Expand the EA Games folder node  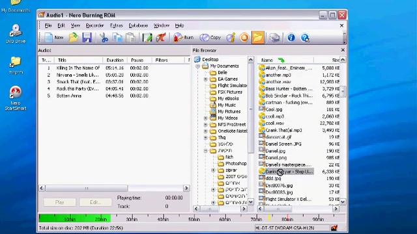[206, 79]
